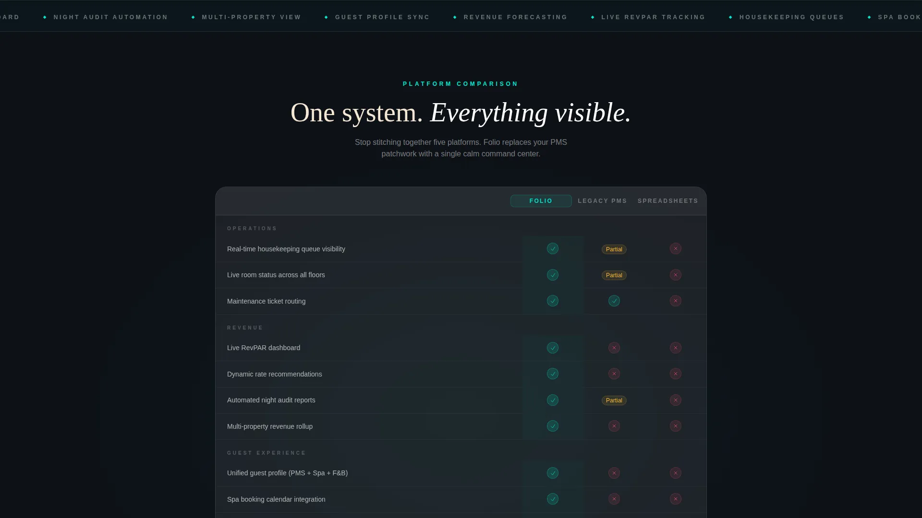Viewport: 922px width, 518px height.
Task: Click the PLATFORM COMPARISON eyebrow label
Action: tap(461, 84)
